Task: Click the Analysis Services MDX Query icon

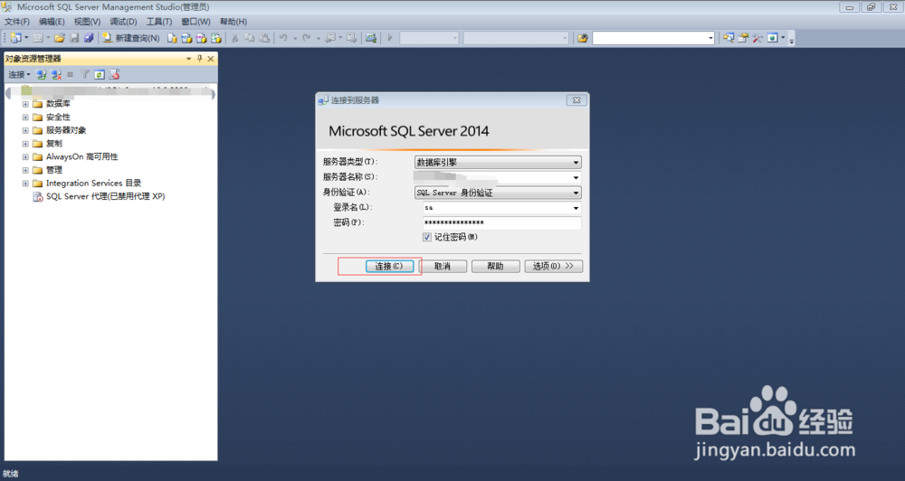Action: click(186, 38)
